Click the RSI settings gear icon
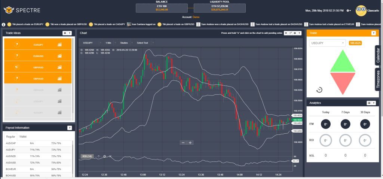The width and height of the screenshot is (383, 179). click(x=105, y=156)
